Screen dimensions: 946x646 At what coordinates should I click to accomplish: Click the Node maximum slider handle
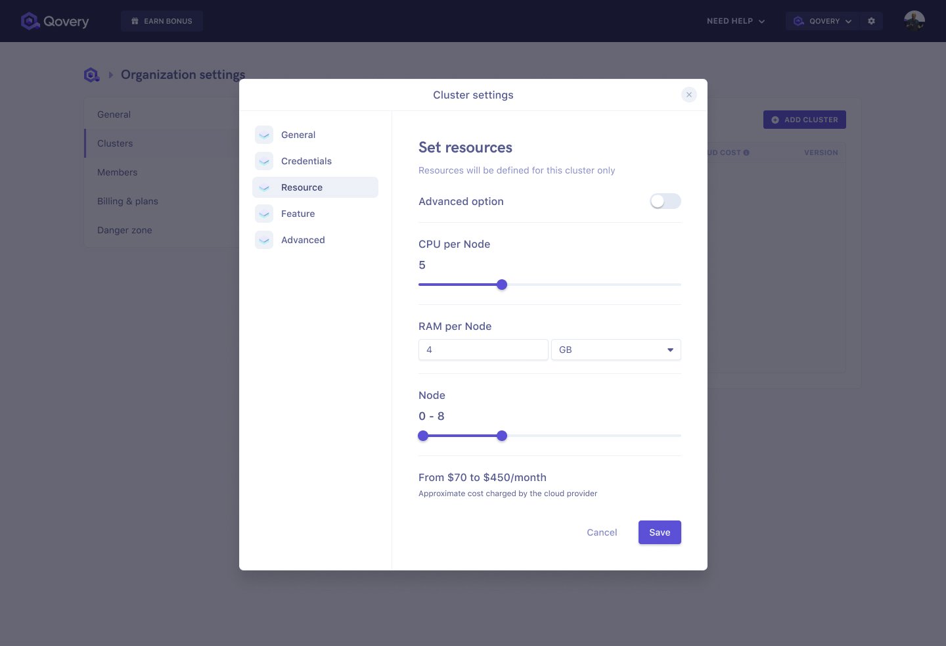[x=502, y=436]
